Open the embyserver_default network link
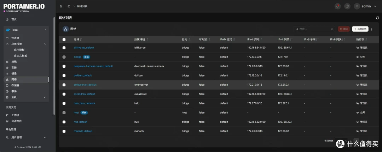This screenshot has height=152, width=382. 85,85
